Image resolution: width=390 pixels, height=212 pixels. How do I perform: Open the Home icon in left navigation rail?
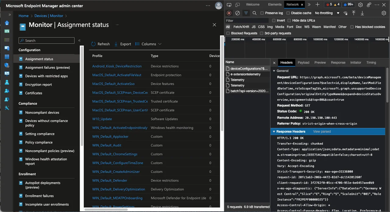(x=7, y=23)
